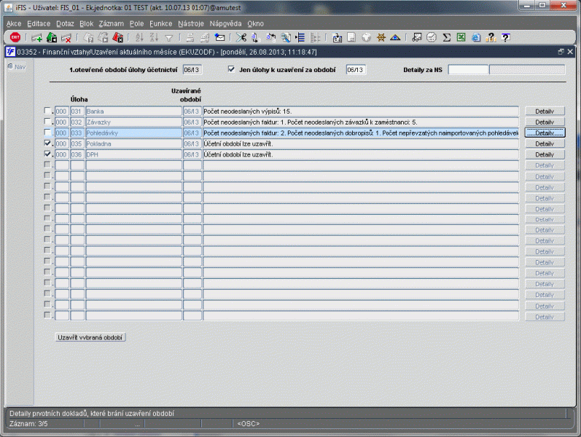Click the DPH row 'Účetní období lze uzavřít.' text
581x437 pixels.
[x=238, y=154]
